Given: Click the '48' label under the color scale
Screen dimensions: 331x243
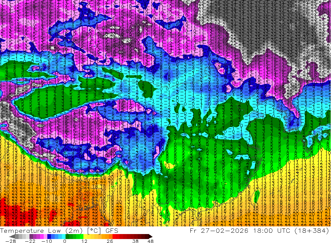Looking at the screenshot, I should [x=150, y=241].
